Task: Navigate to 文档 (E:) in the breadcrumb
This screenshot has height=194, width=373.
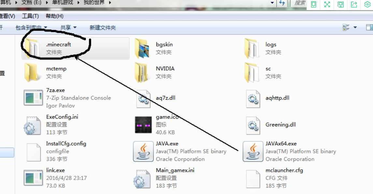Action: (31, 3)
